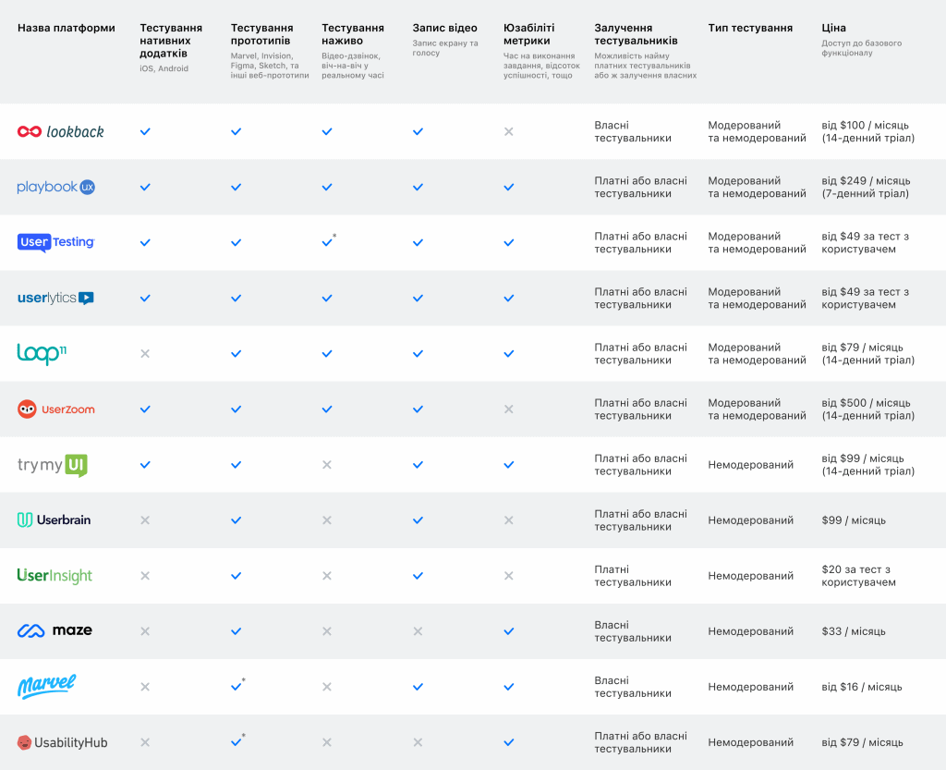
Task: Select the UsabilityHub logo
Action: pos(63,742)
